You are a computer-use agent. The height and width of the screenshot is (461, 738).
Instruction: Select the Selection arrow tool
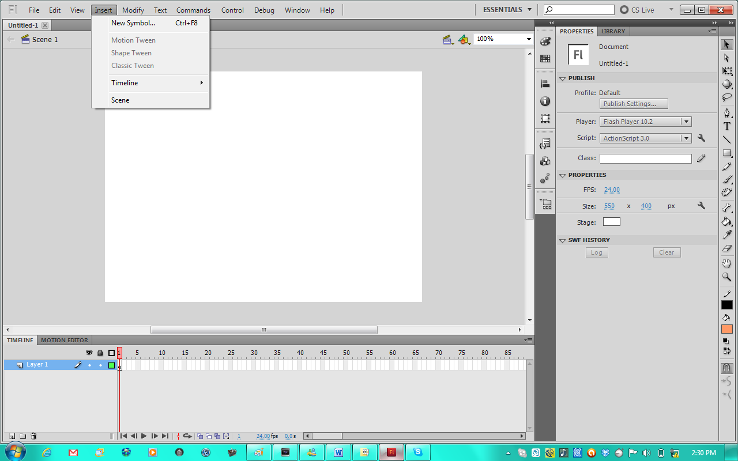point(727,44)
